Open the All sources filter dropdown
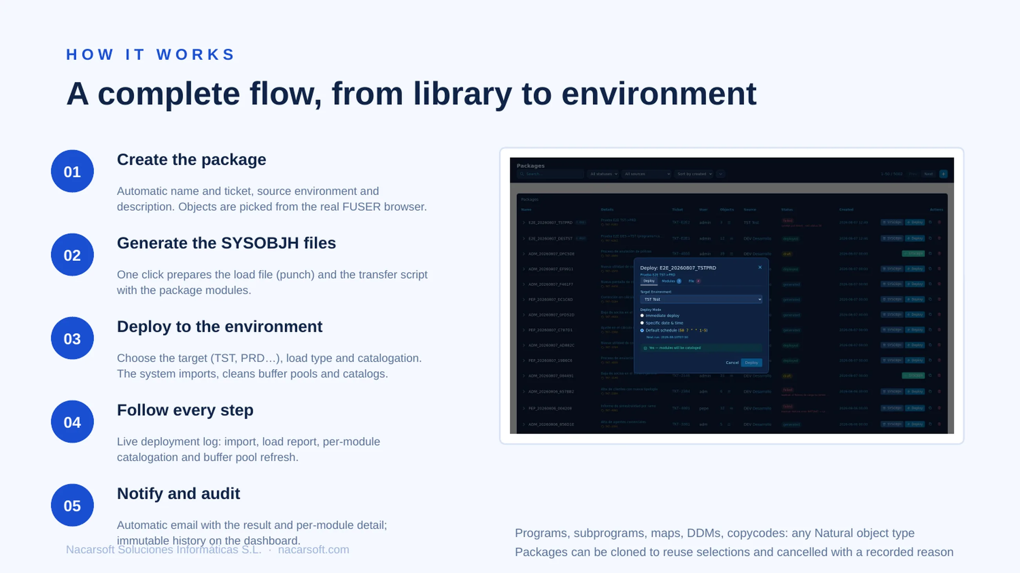Viewport: 1020px width, 573px height. coord(646,174)
